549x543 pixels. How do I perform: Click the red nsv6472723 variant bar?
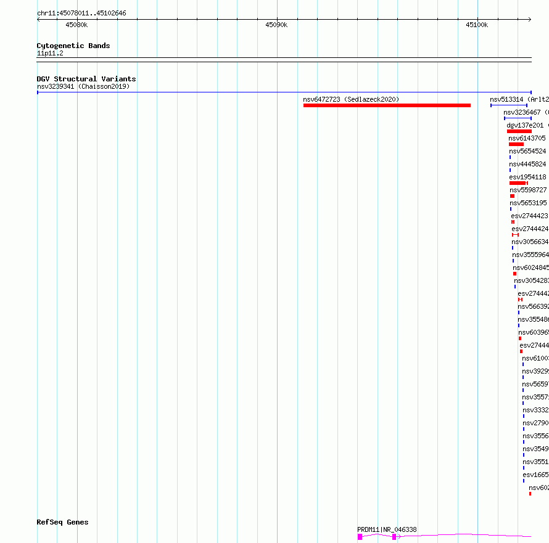[387, 105]
